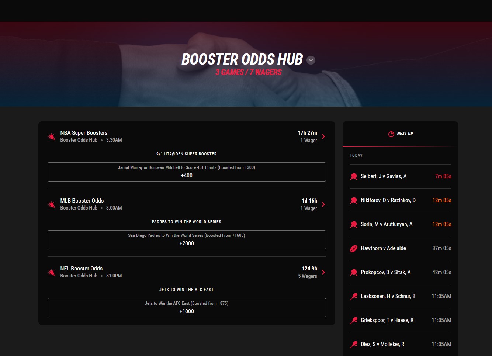The height and width of the screenshot is (356, 492).
Task: Open the Diez, S v Molleker, R match
Action: coord(401,344)
